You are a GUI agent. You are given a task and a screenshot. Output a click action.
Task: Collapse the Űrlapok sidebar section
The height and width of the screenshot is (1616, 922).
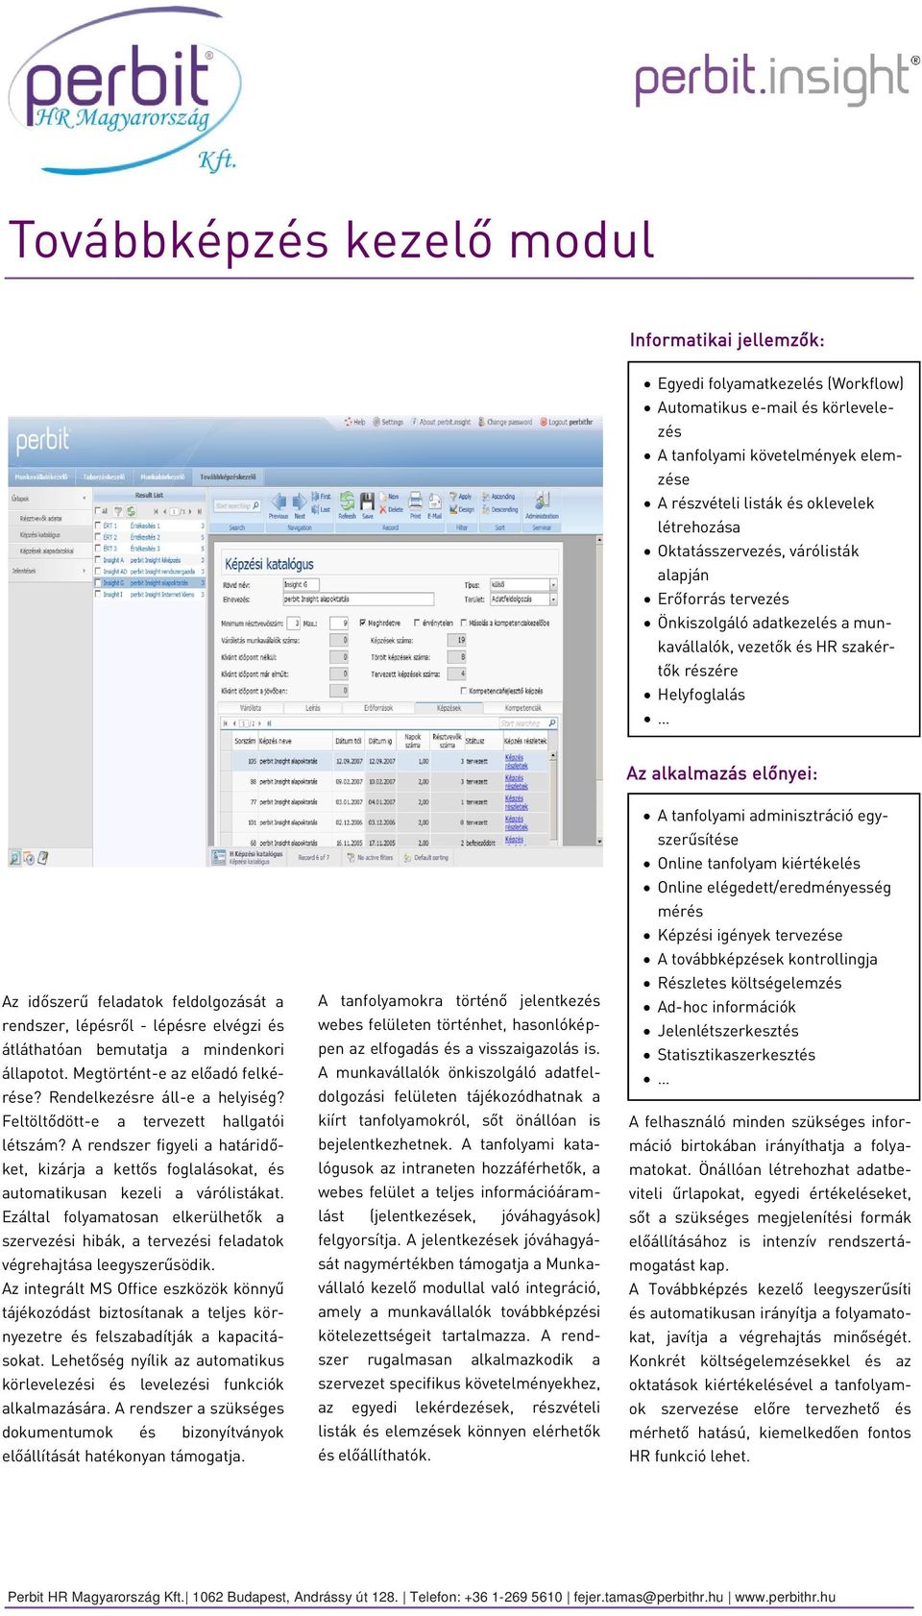(84, 499)
